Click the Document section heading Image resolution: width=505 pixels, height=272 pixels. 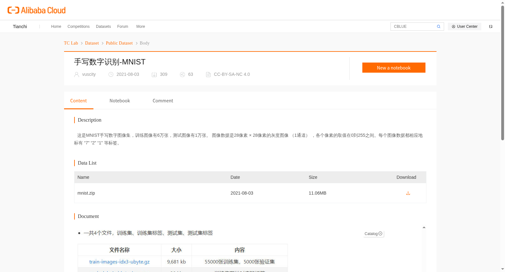[x=88, y=216]
